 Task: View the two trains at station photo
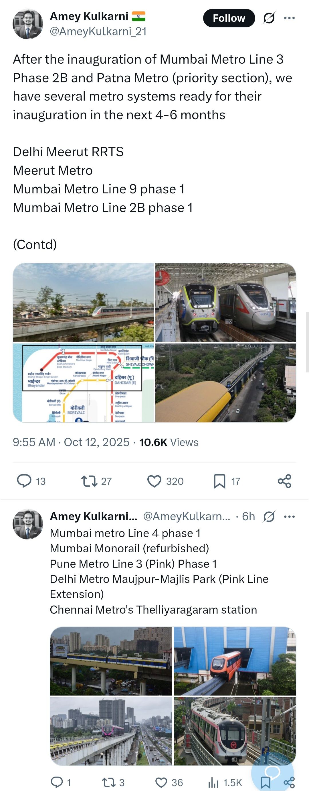click(226, 303)
